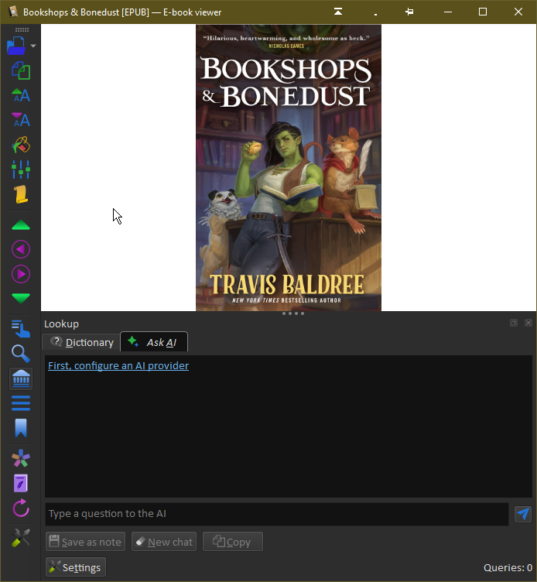
Task: Switch to the Dictionary tab
Action: click(82, 342)
